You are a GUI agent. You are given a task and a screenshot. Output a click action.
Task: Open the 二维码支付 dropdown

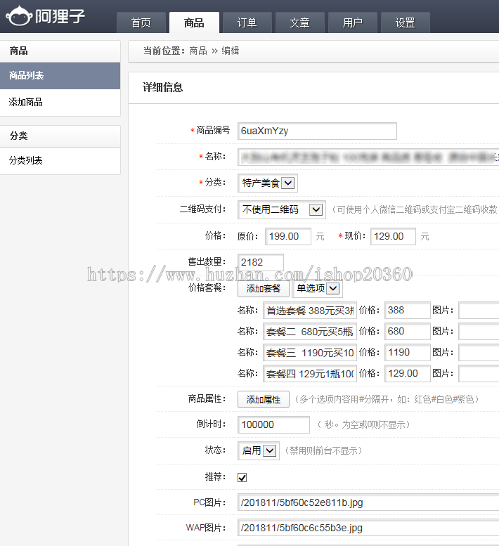[x=282, y=209]
